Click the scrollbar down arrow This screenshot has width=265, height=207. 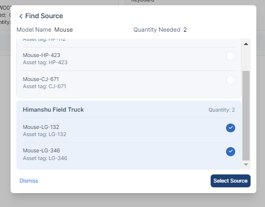tap(246, 164)
